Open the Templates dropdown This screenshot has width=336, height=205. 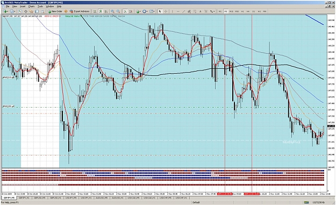(152, 11)
